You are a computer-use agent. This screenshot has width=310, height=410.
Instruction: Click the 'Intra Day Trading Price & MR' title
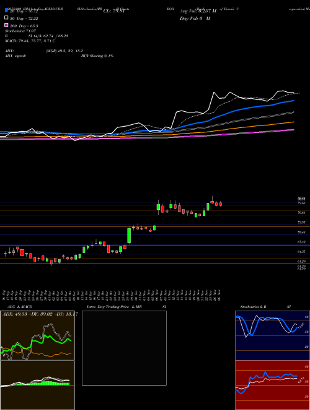(114, 307)
